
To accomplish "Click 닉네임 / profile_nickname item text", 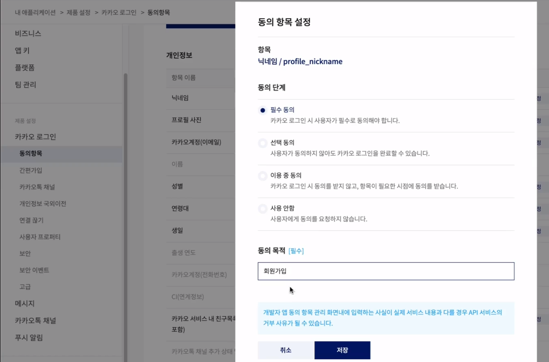I will pos(300,61).
